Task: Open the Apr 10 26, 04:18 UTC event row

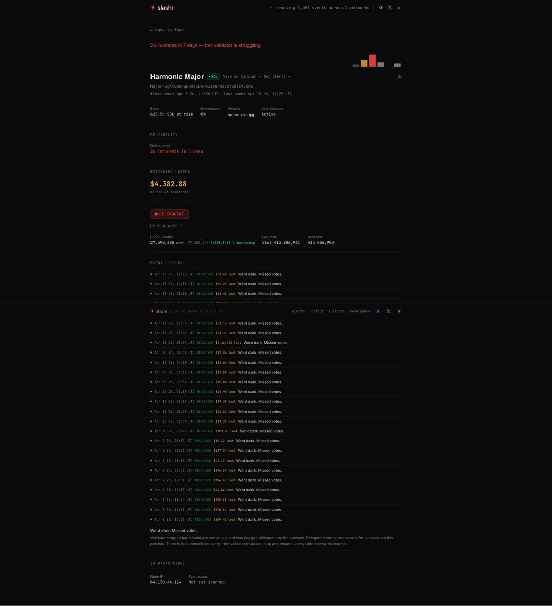Action: click(276, 363)
